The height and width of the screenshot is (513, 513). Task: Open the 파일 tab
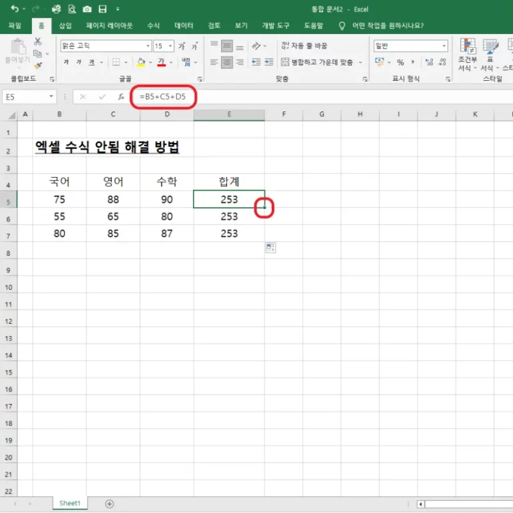15,25
